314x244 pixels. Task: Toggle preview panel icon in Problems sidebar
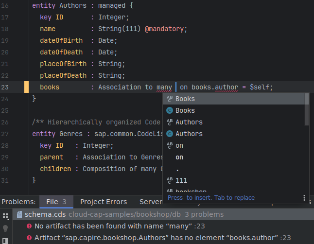[x=5, y=241]
